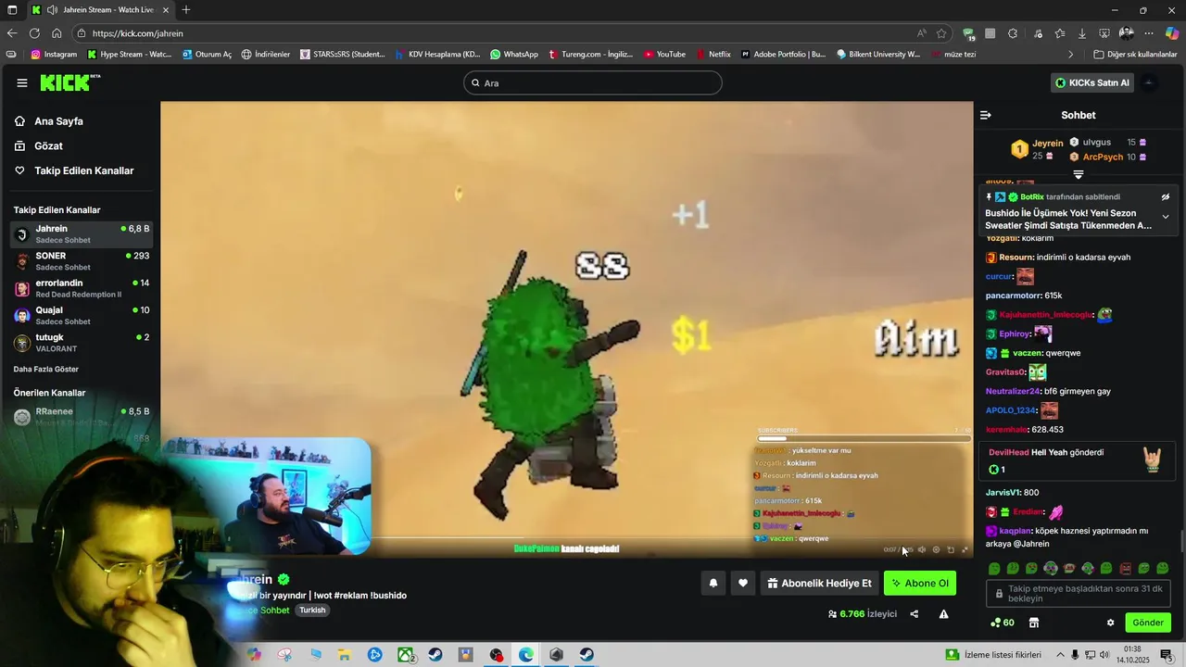Image resolution: width=1186 pixels, height=667 pixels.
Task: Share the stream via share icon
Action: 915,613
